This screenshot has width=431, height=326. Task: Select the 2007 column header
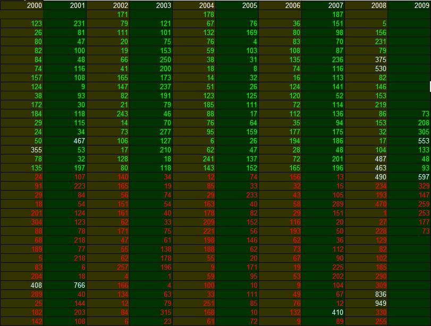click(323, 5)
